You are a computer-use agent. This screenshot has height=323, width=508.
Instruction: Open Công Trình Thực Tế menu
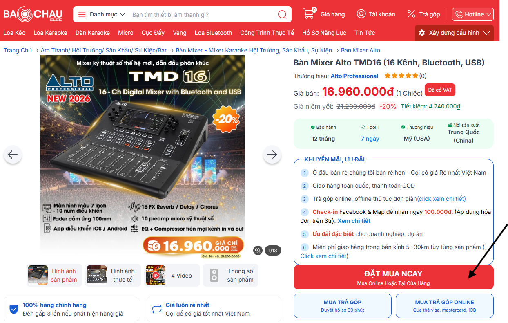pos(267,33)
